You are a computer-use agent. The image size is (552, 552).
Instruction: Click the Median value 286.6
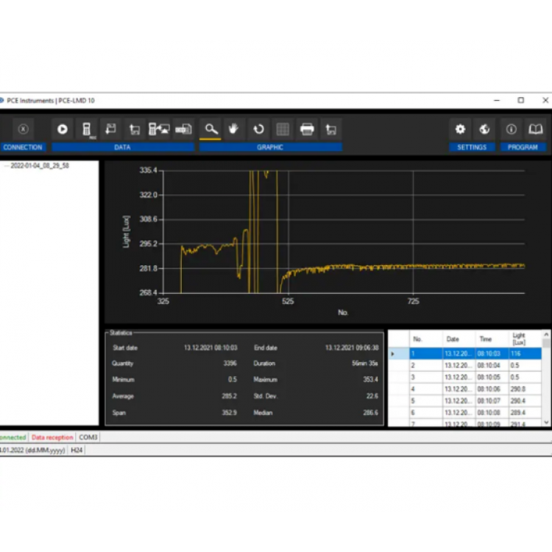click(x=370, y=413)
